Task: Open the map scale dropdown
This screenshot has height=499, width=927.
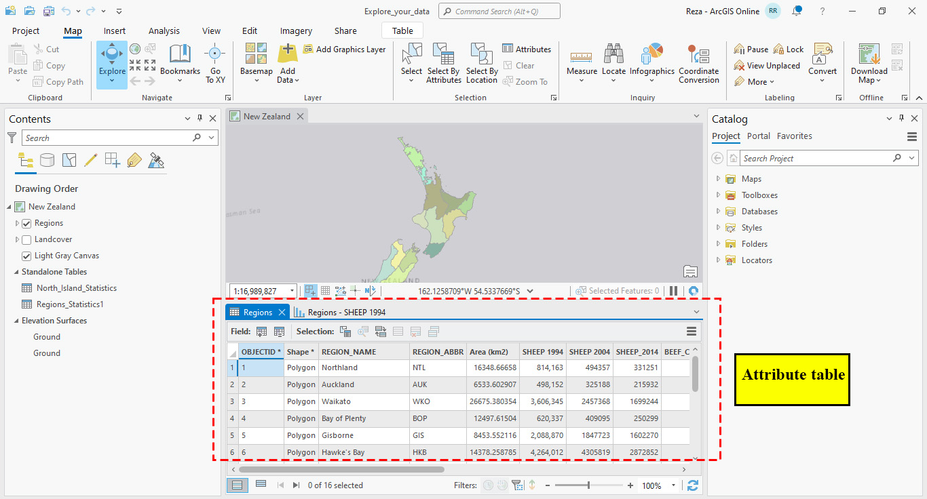Action: pyautogui.click(x=291, y=290)
